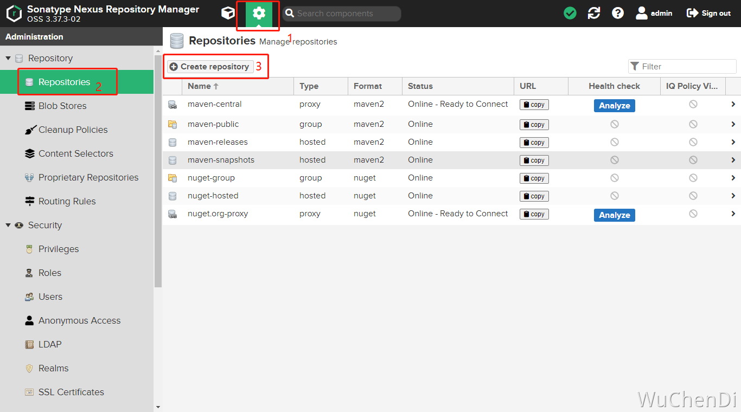
Task: Copy URL for nuget-group
Action: tap(534, 178)
